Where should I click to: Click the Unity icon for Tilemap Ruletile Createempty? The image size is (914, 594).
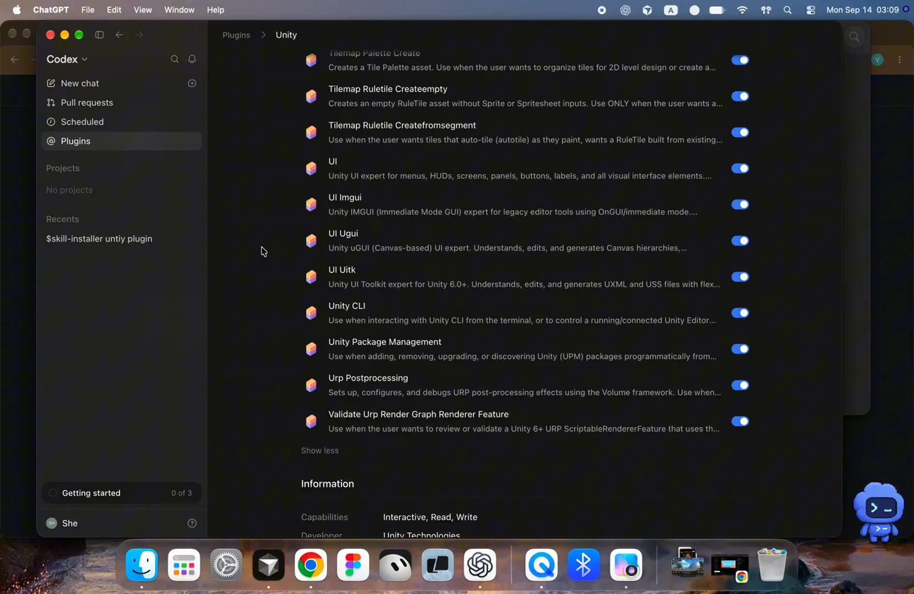click(311, 97)
